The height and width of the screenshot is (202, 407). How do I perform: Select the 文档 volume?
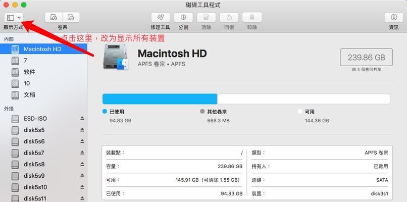[43, 95]
